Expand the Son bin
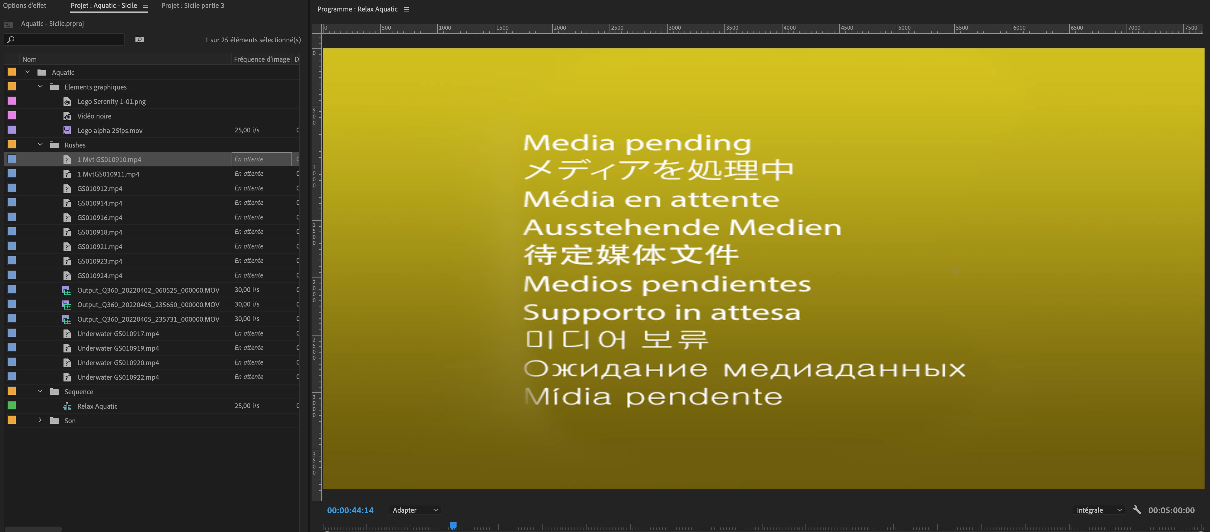Viewport: 1210px width, 532px height. (x=41, y=420)
